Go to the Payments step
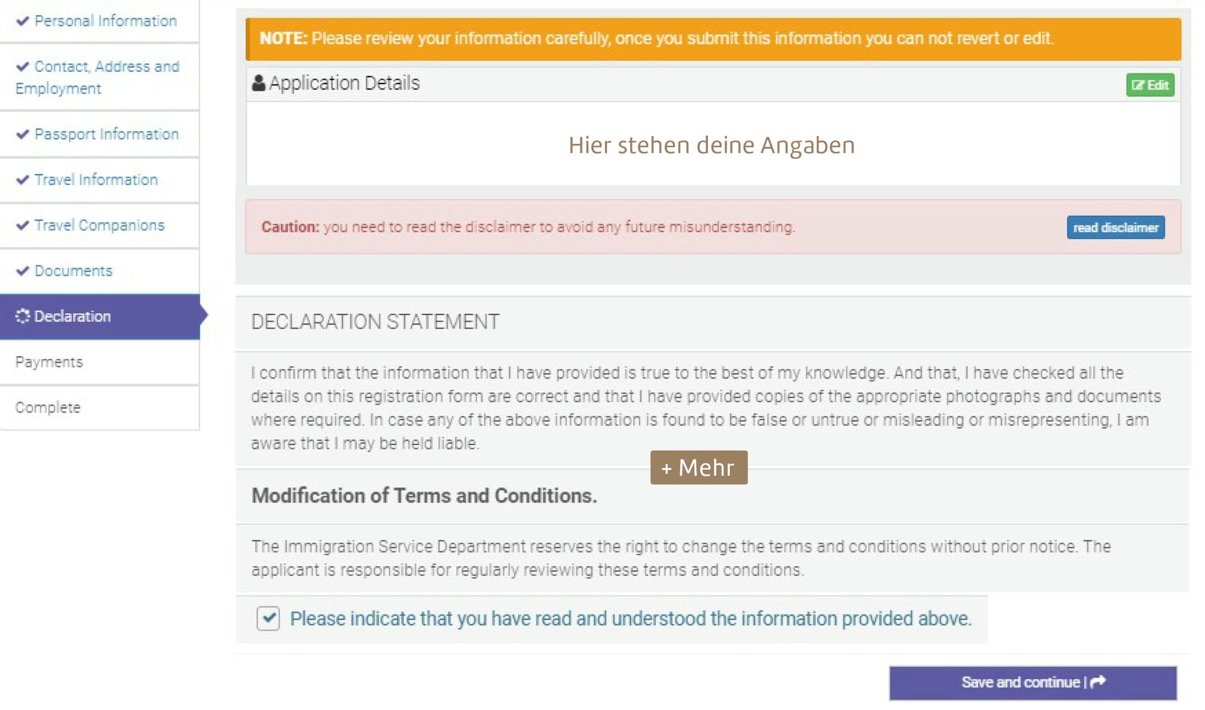Screen dimensions: 1205x710 [x=50, y=362]
